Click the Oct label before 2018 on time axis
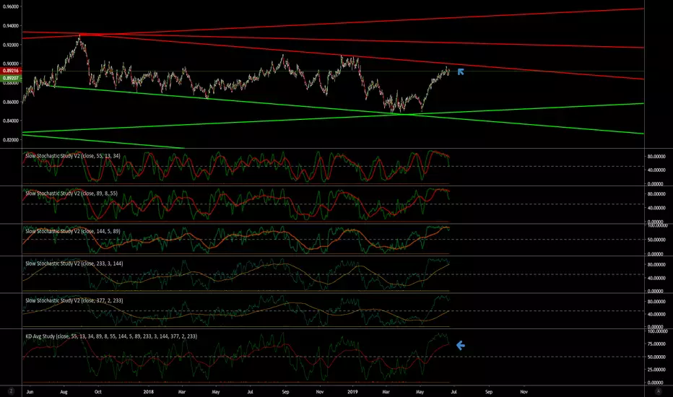673x397 pixels. pos(98,391)
